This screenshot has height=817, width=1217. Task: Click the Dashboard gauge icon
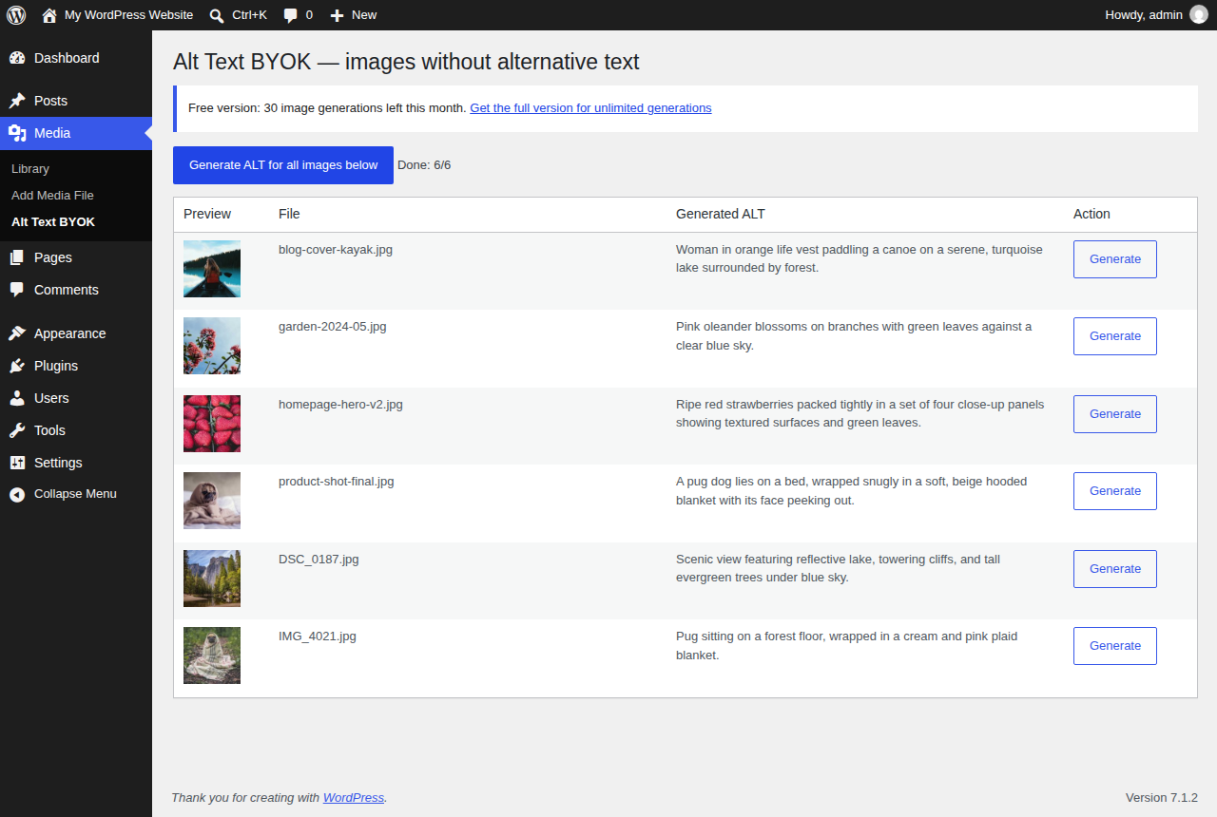coord(17,58)
